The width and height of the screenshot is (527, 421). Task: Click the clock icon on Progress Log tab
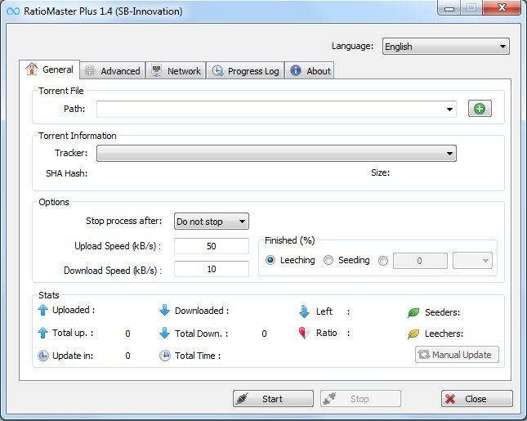click(217, 70)
